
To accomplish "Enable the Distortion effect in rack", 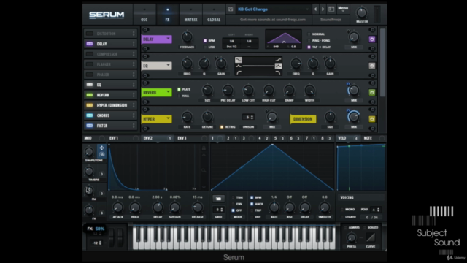I will pos(89,34).
